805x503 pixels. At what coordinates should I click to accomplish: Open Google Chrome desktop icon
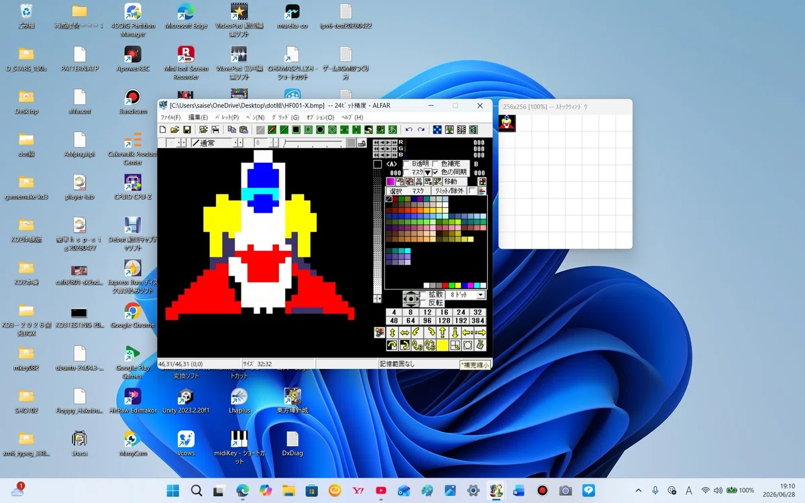pos(132,316)
